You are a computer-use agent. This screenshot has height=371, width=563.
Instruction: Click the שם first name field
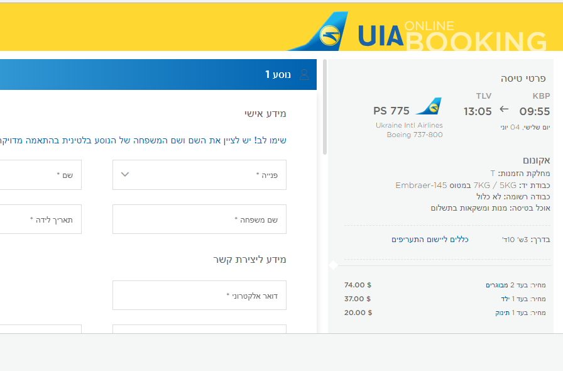(x=41, y=175)
